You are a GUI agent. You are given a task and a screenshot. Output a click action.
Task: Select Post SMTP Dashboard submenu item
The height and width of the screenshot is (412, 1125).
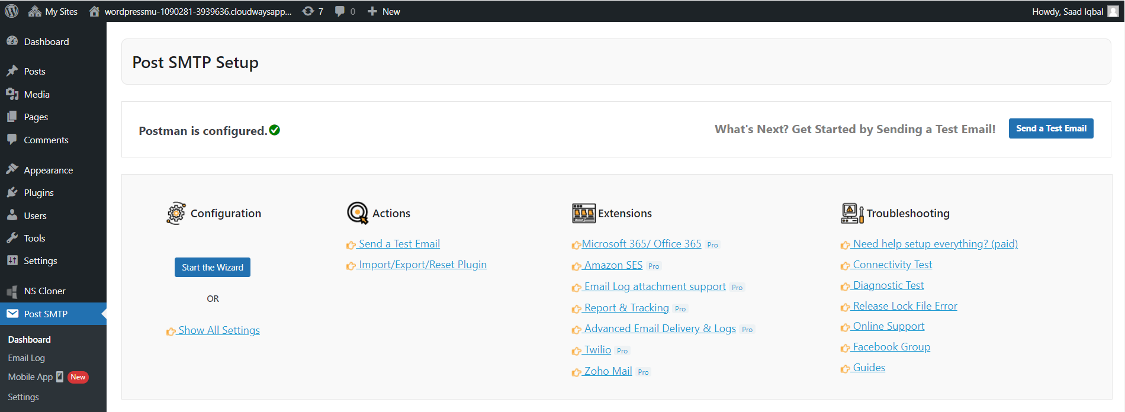(x=29, y=339)
